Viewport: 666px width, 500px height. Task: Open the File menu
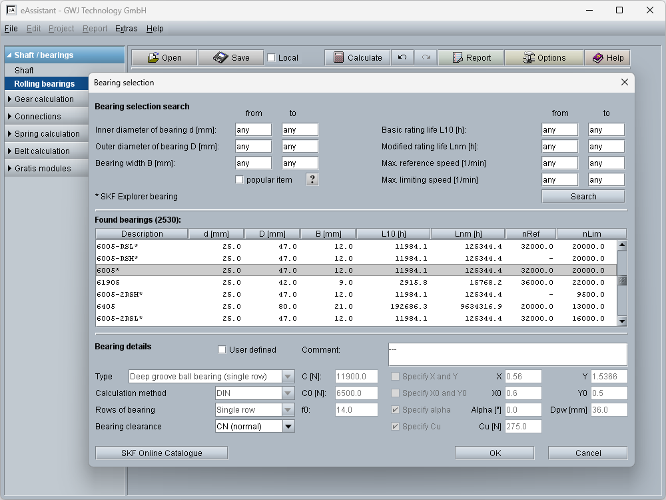[11, 29]
